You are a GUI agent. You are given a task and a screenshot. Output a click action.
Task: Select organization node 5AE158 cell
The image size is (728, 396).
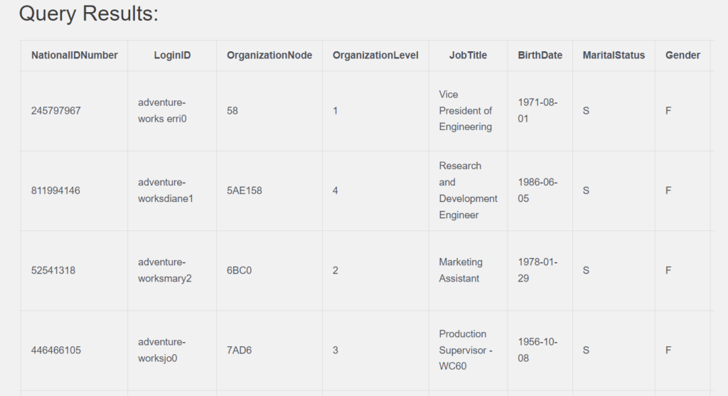245,191
